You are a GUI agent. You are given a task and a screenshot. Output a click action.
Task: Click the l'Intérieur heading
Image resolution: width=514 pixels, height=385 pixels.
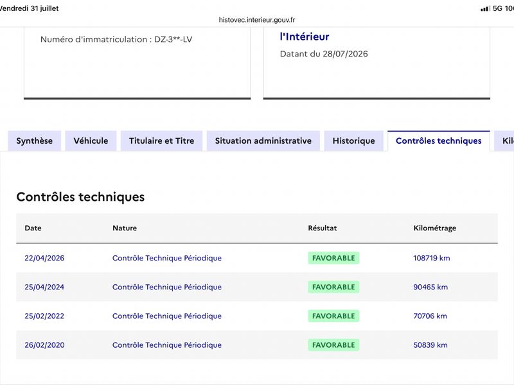pyautogui.click(x=305, y=37)
